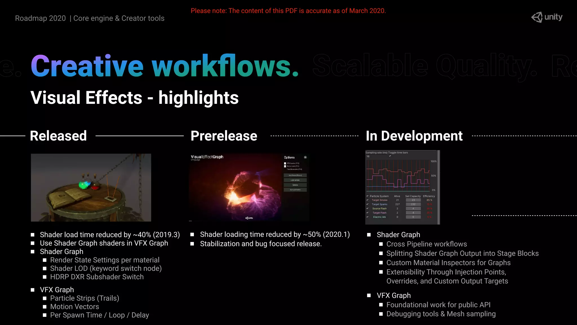Click the Alive column header

[397, 196]
